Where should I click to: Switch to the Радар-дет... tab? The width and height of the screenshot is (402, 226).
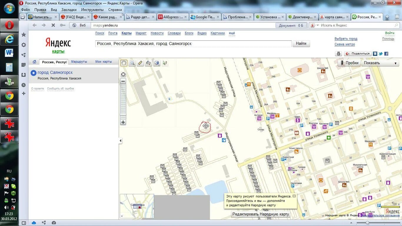point(140,17)
